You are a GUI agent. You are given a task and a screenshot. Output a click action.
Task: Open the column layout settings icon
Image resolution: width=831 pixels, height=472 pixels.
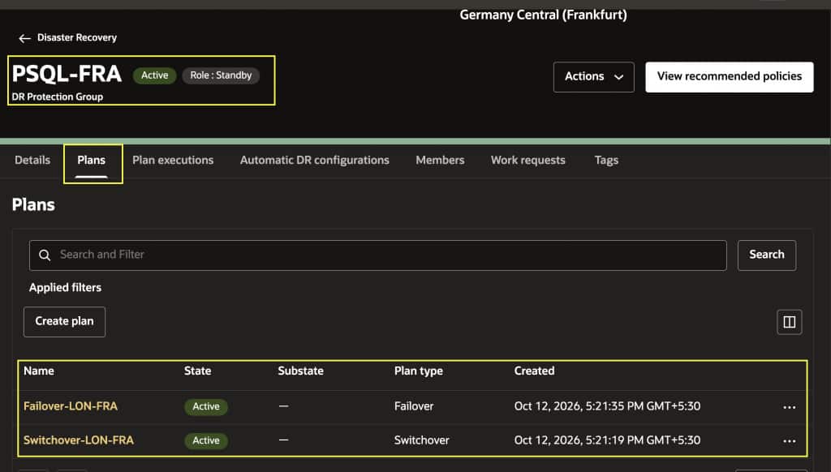[x=789, y=322]
